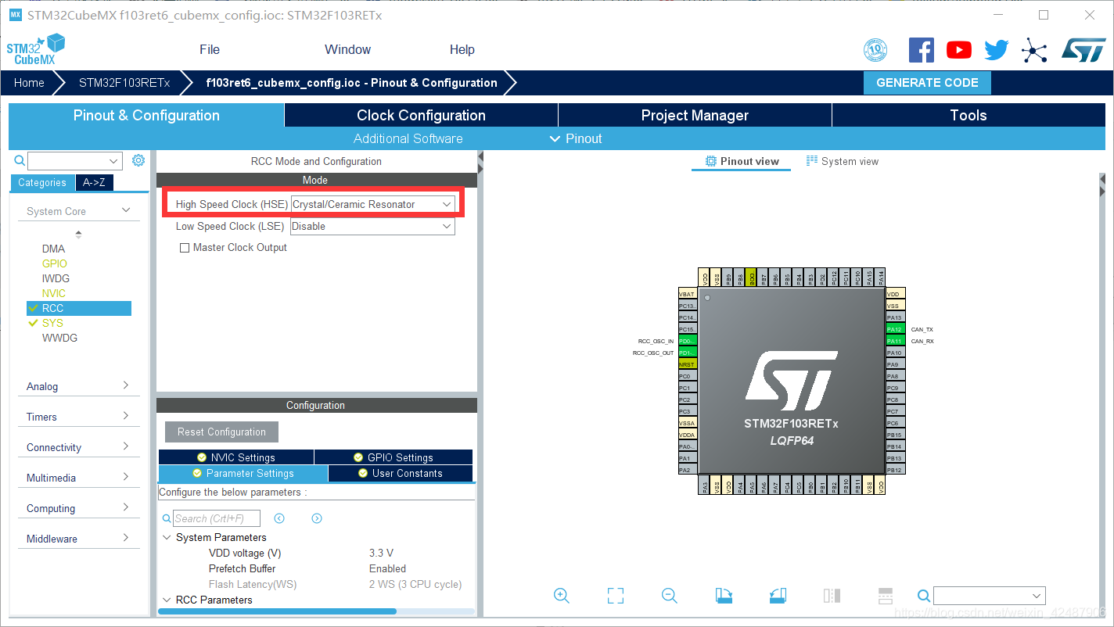The height and width of the screenshot is (627, 1114).
Task: Open the File menu
Action: coord(210,49)
